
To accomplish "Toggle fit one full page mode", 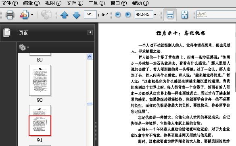I will coord(185,15).
